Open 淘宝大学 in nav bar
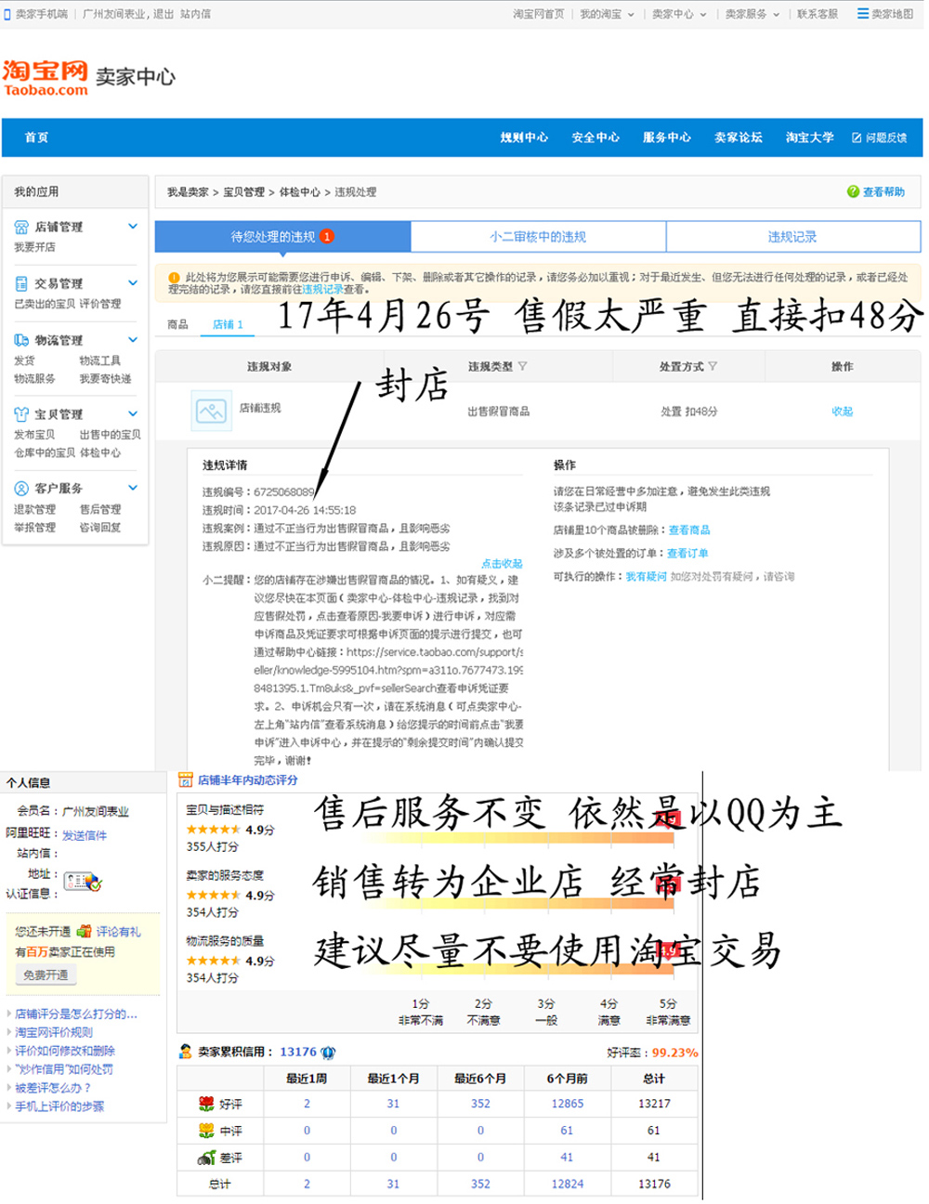This screenshot has width=929, height=1204. click(x=810, y=137)
